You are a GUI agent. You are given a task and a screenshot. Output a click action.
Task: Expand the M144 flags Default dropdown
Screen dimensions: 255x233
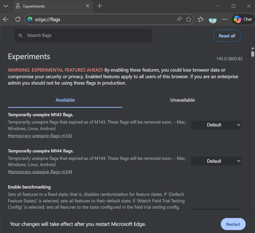click(x=216, y=161)
